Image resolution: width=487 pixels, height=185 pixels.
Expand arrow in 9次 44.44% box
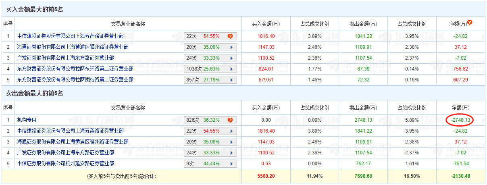coord(231,164)
